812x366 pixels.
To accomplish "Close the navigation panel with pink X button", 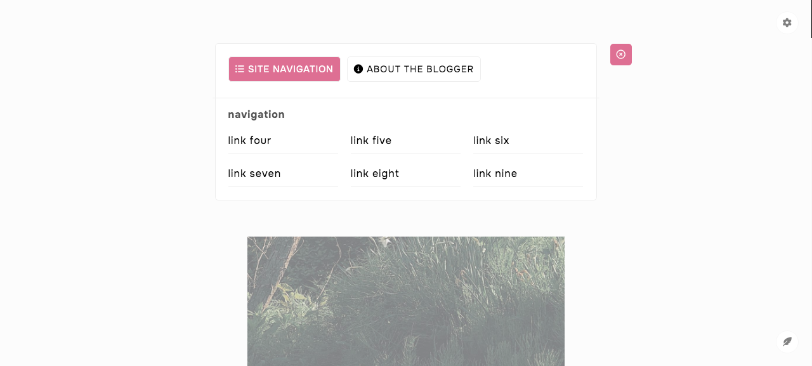I will pyautogui.click(x=621, y=55).
